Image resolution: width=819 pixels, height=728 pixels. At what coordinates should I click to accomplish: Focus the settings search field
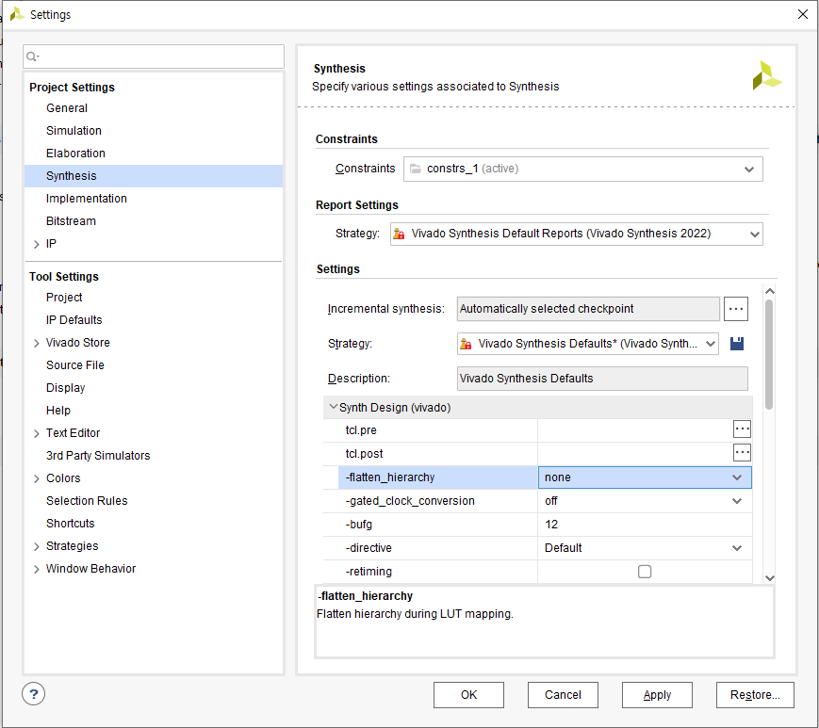click(154, 57)
